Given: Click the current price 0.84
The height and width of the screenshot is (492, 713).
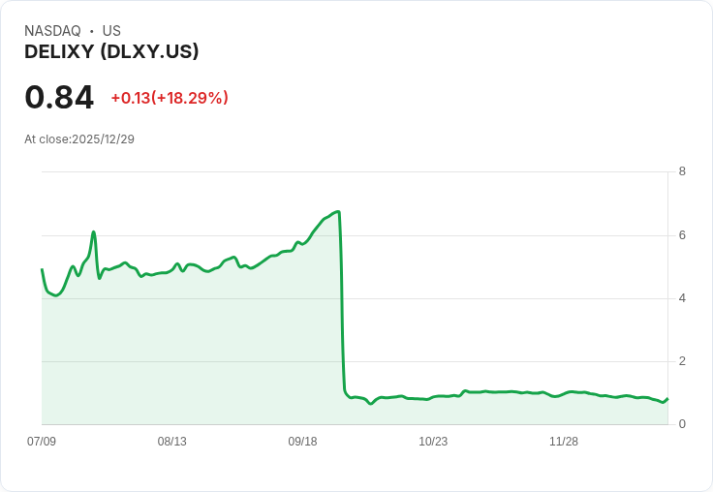Looking at the screenshot, I should (59, 98).
